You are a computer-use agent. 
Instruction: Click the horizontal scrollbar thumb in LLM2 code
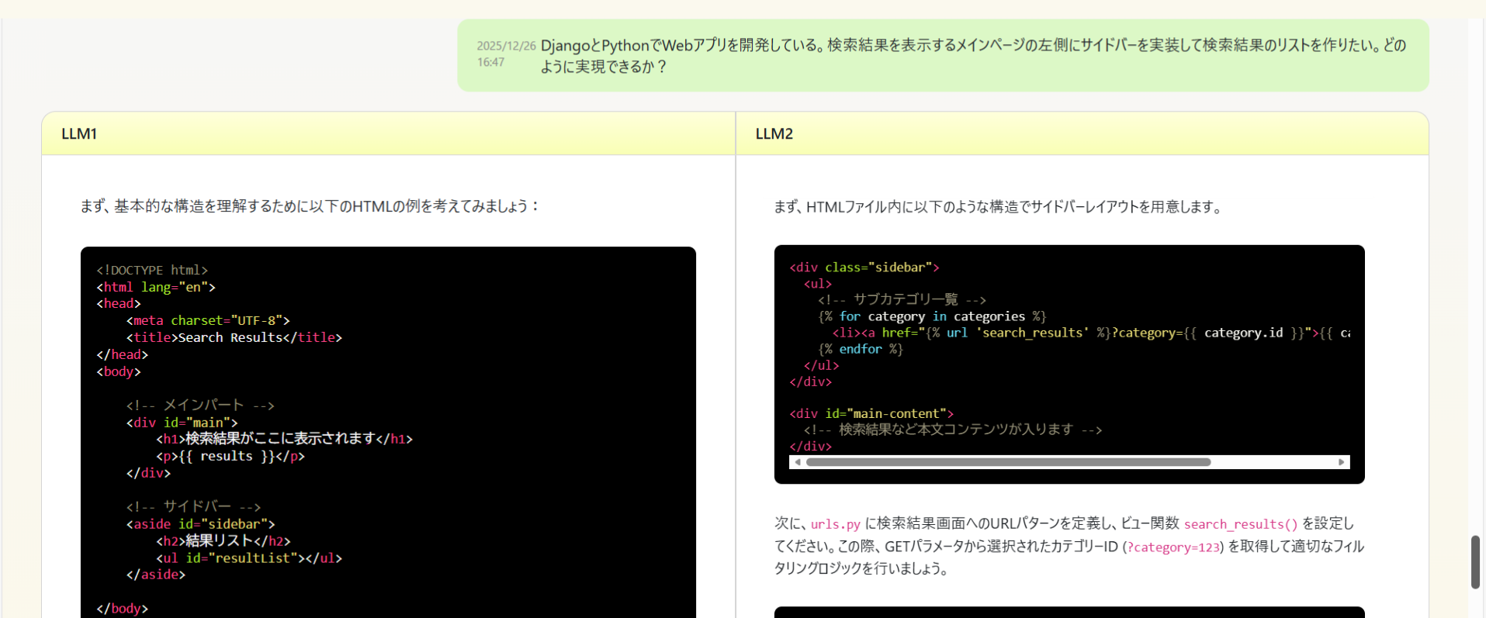coord(1007,462)
